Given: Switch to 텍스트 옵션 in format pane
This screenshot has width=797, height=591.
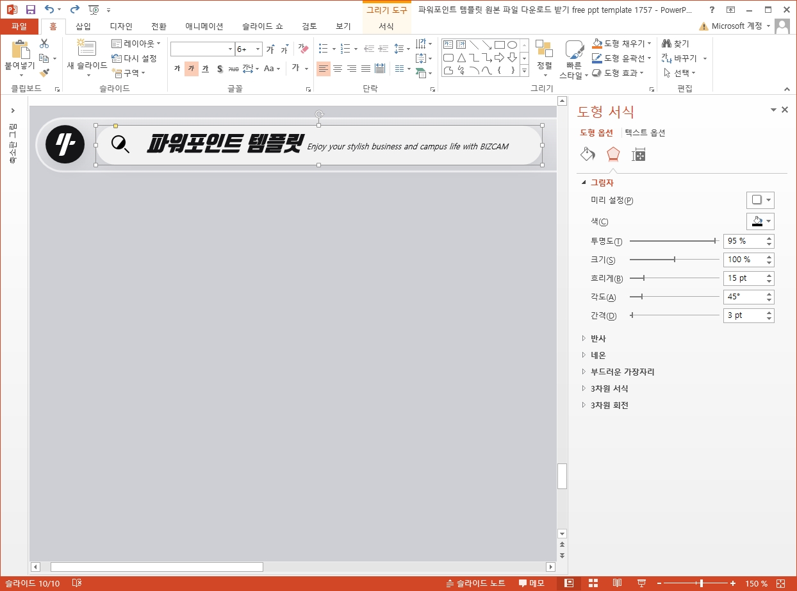Looking at the screenshot, I should 645,133.
